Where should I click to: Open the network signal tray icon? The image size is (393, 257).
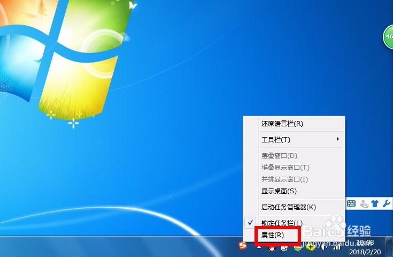click(x=336, y=247)
